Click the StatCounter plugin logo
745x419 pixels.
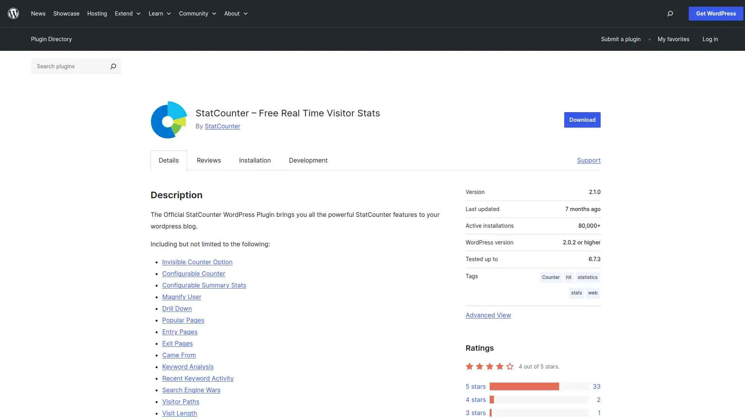168,120
